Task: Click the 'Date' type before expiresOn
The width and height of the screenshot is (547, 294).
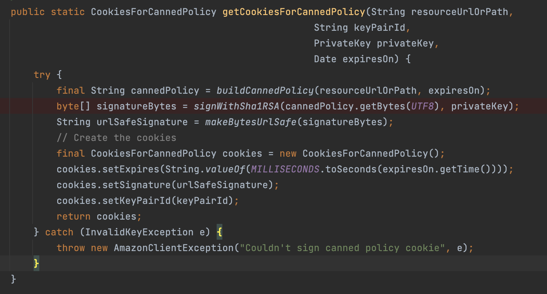Action: click(325, 59)
